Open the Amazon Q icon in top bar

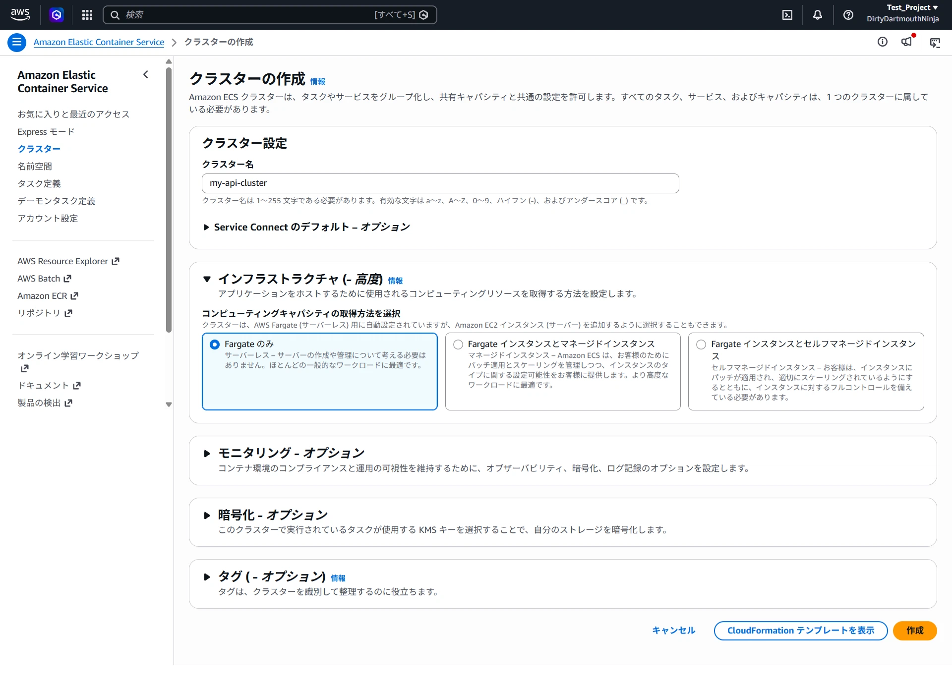point(57,15)
